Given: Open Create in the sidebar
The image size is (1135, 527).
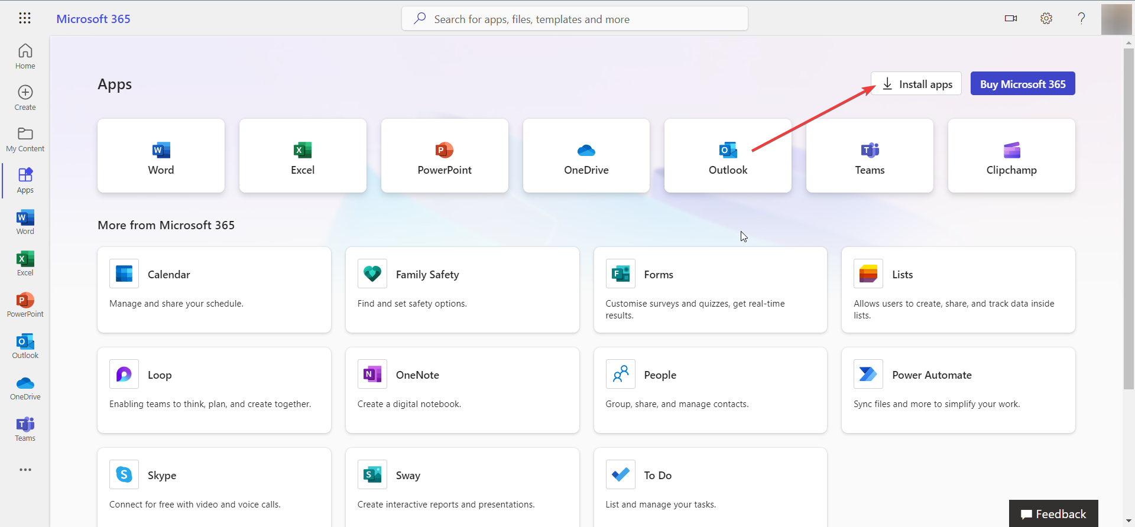Looking at the screenshot, I should [x=25, y=98].
